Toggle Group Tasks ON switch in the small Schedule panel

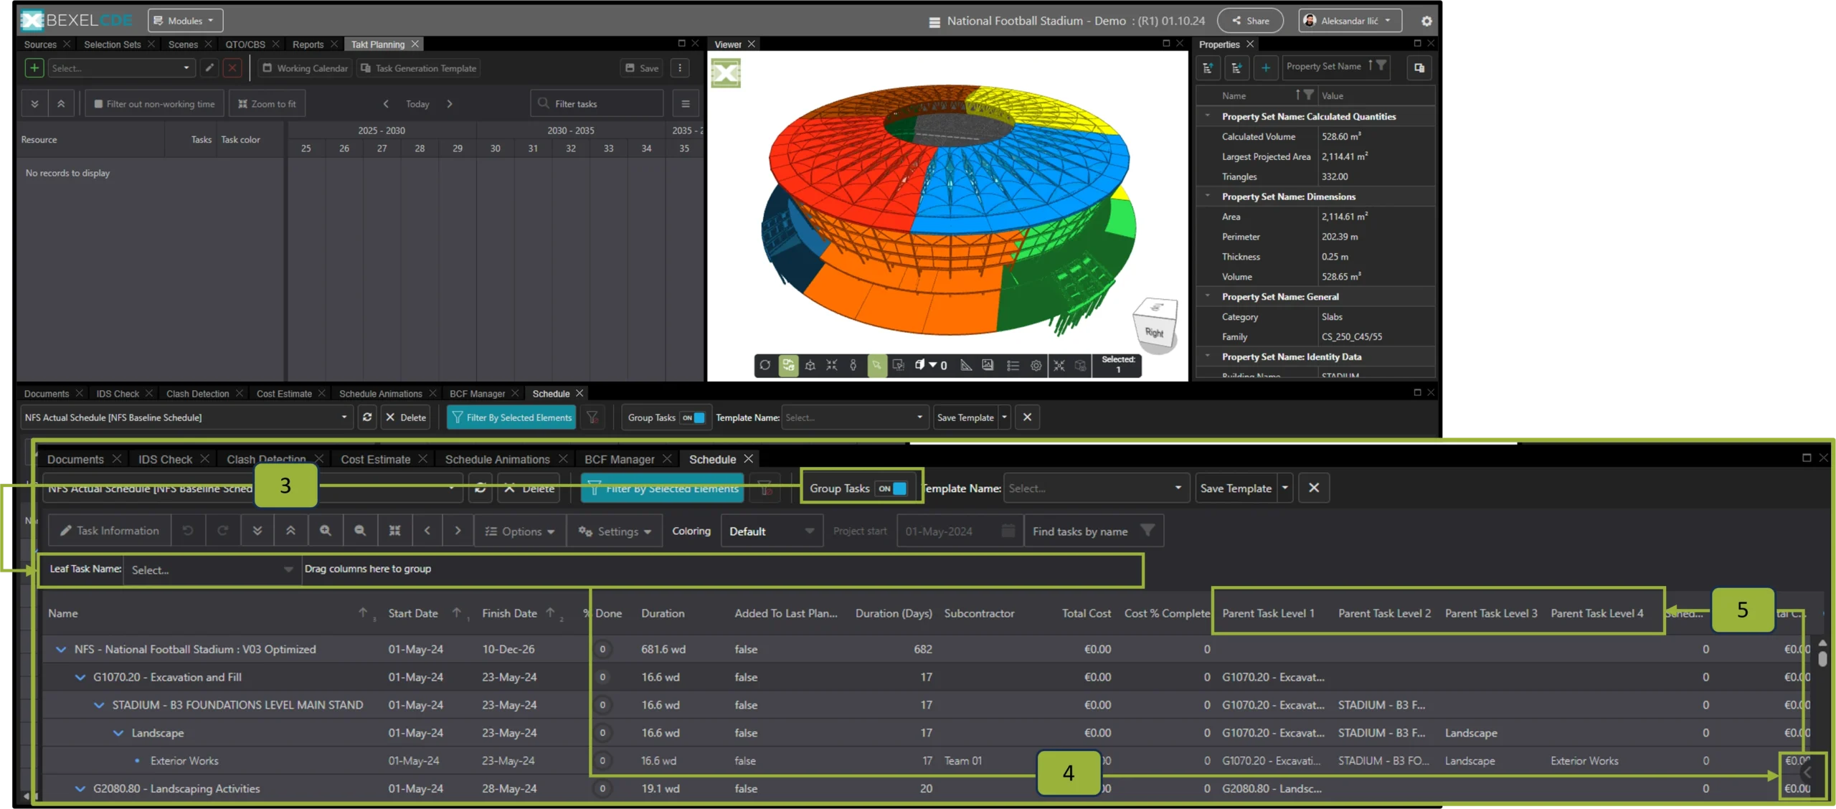pyautogui.click(x=693, y=417)
